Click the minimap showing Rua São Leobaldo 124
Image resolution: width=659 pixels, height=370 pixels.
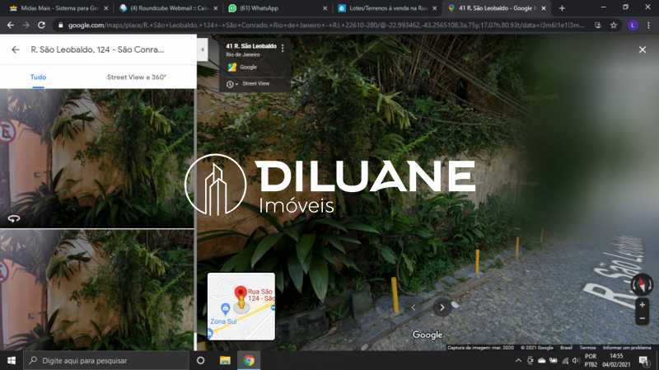[x=241, y=306]
